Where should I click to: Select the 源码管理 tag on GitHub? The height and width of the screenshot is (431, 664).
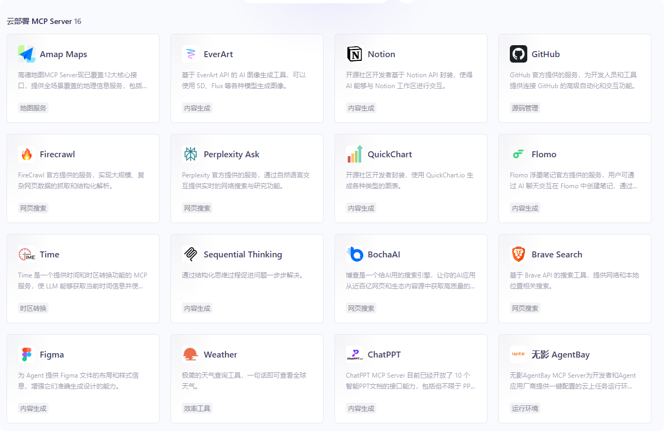[x=525, y=108]
